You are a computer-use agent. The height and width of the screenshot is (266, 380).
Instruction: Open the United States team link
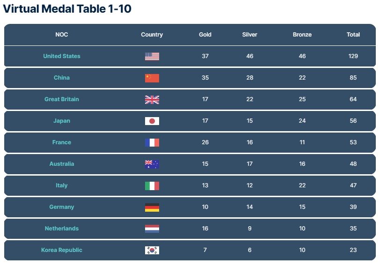(x=62, y=56)
